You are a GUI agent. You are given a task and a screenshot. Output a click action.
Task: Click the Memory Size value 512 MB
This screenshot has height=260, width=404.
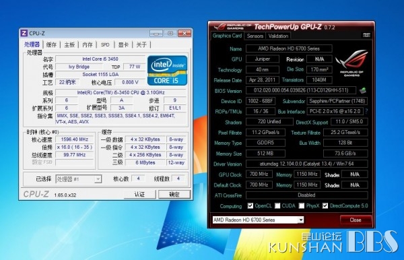[265, 154]
